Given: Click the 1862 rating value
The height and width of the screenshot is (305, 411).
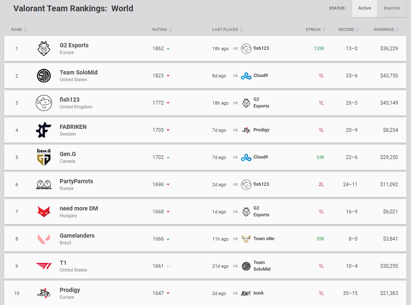Looking at the screenshot, I should click(158, 49).
